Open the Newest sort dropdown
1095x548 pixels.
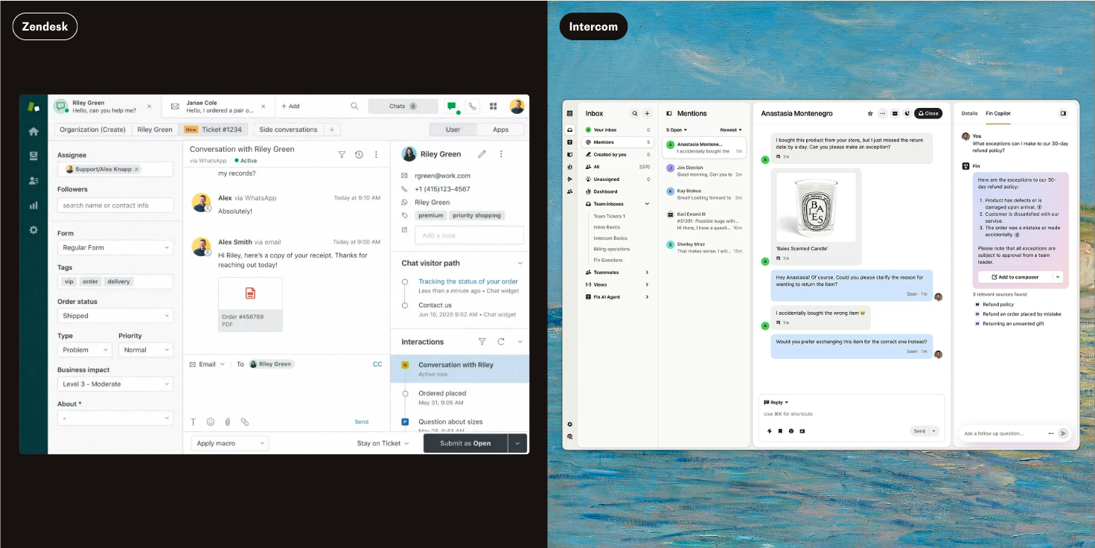pos(731,130)
